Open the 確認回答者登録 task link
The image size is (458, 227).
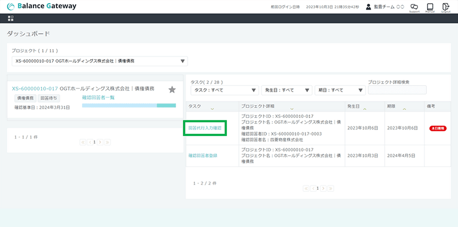[x=203, y=156]
